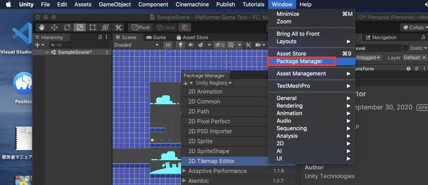Open the custom editor tools icon

(x=118, y=27)
